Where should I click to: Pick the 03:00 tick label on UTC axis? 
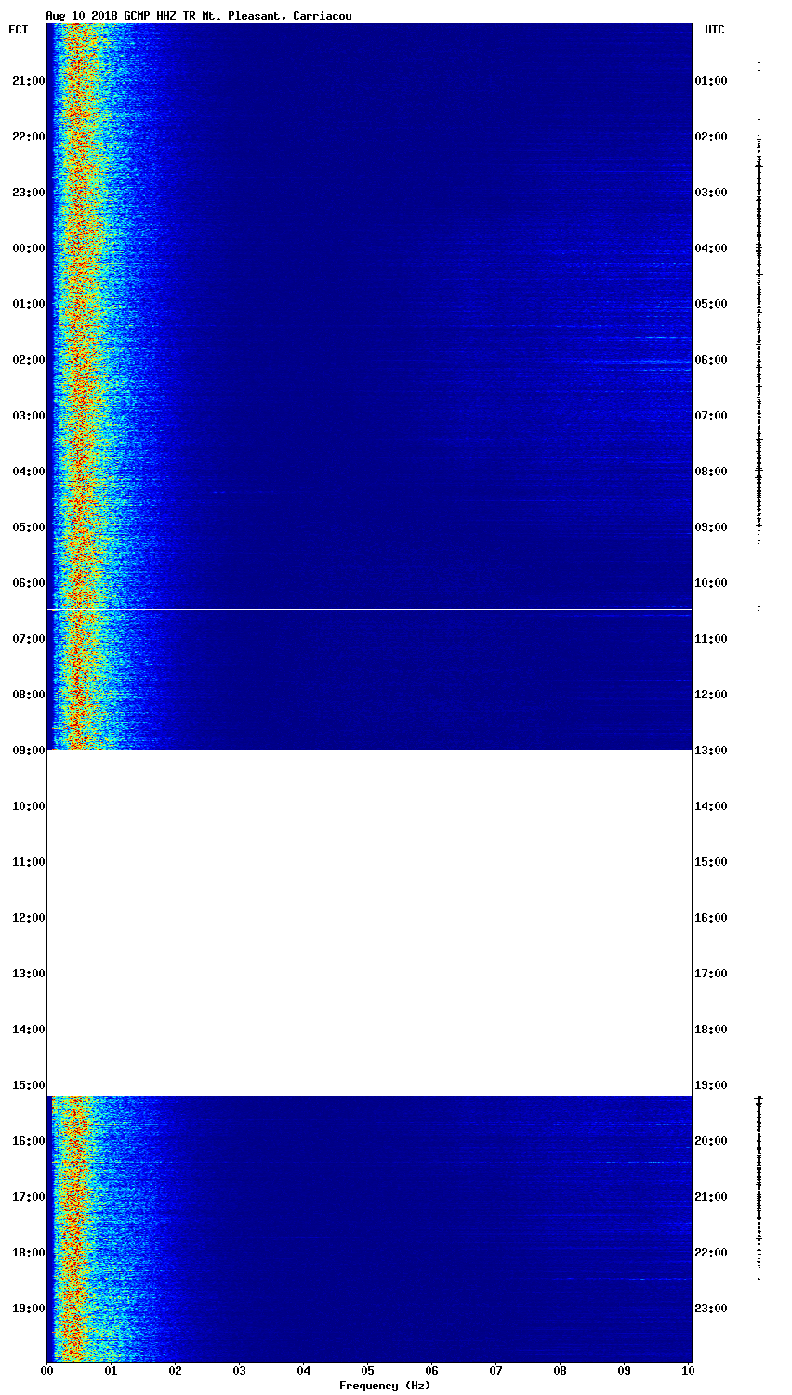click(711, 193)
